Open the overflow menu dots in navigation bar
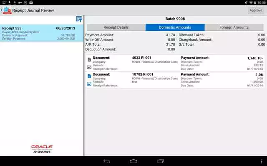This screenshot has width=267, height=166. 262,161
